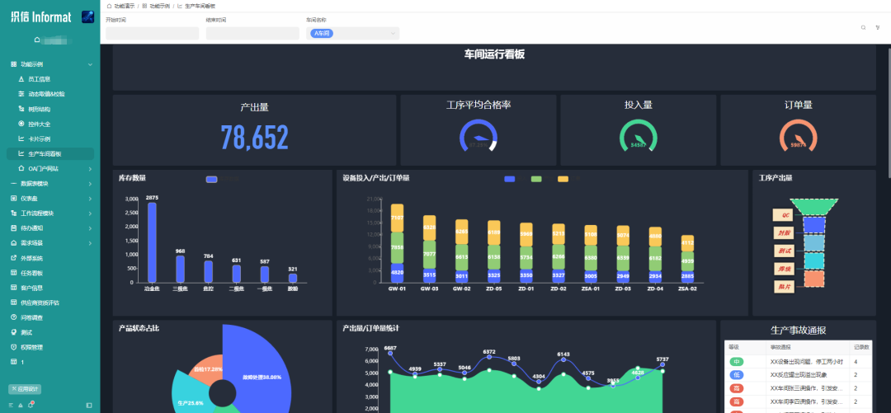This screenshot has height=413, width=891.
Task: Click the 应用设计 button
Action: tap(24, 388)
